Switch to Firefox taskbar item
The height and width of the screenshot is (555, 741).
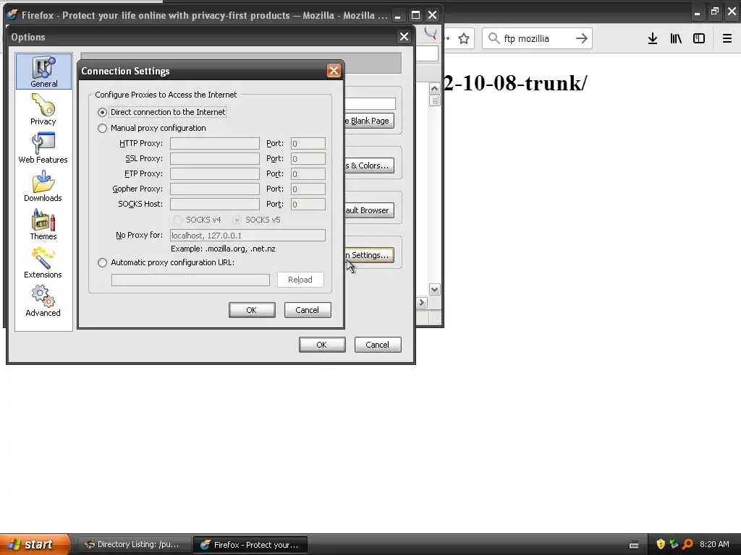point(250,545)
